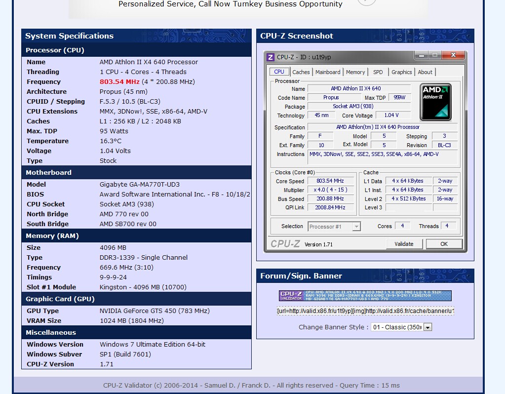Screen dimensions: 505x394
Task: Show the About tab
Action: (x=425, y=72)
